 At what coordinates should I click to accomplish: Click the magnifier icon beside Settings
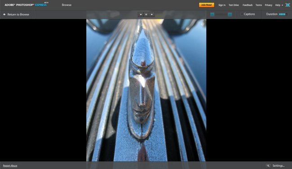pos(268,165)
